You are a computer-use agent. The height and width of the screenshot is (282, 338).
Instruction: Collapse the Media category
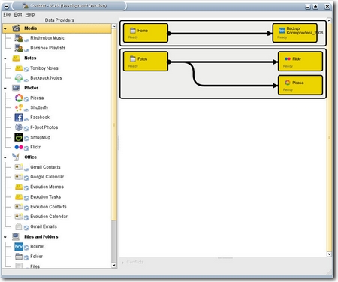tap(5, 28)
